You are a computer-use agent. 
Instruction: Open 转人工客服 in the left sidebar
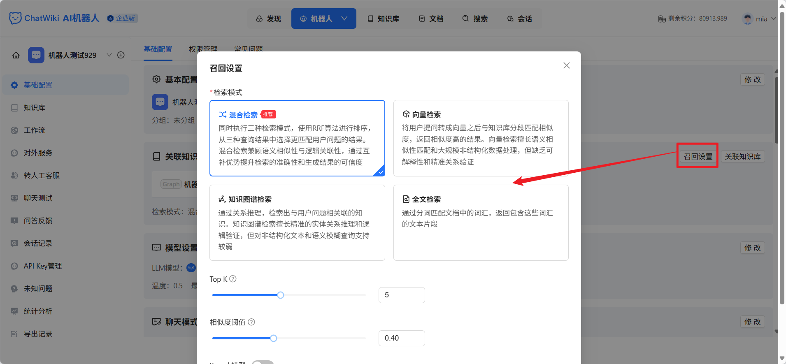[x=65, y=175]
